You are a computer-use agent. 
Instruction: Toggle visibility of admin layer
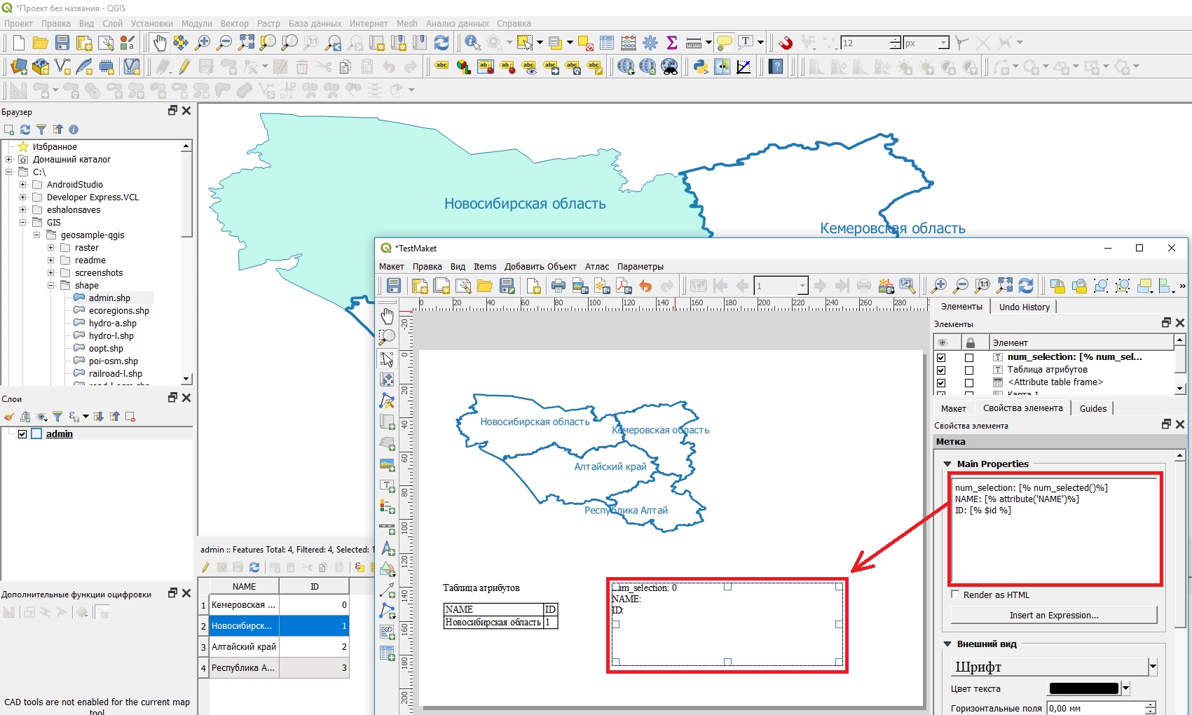click(22, 434)
